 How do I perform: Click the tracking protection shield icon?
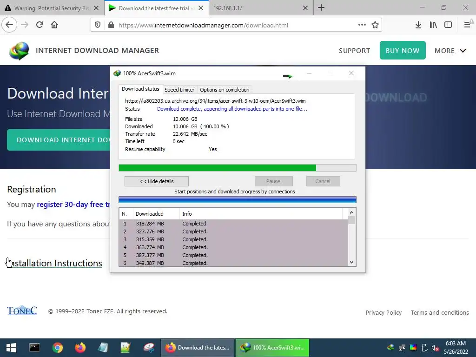coord(98,25)
